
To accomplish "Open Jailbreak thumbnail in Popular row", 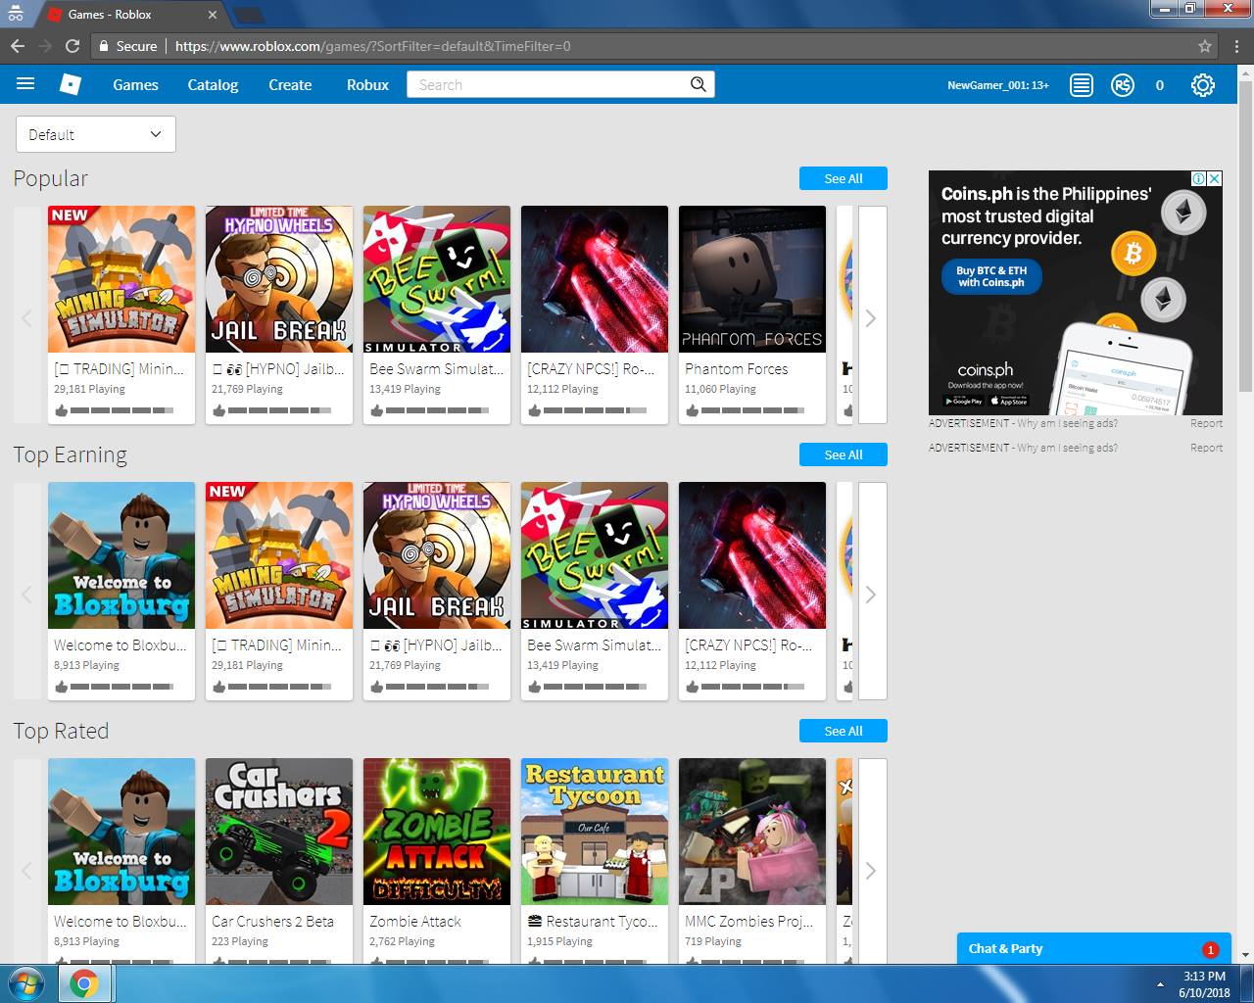I will coord(279,279).
